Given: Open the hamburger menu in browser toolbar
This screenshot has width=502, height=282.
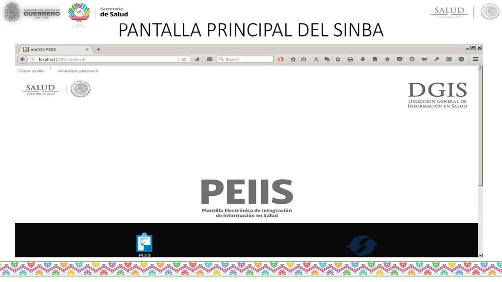Looking at the screenshot, I should coord(476,59).
